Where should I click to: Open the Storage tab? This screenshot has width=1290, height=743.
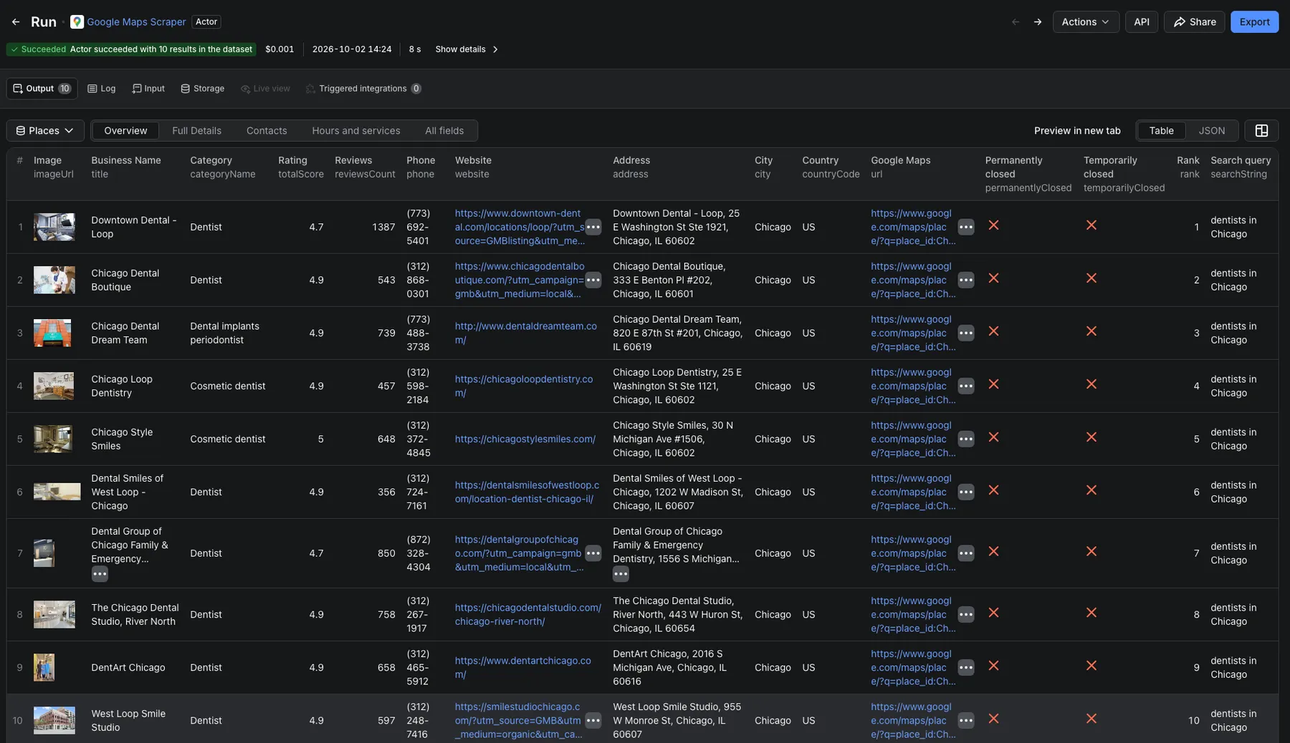pyautogui.click(x=202, y=89)
